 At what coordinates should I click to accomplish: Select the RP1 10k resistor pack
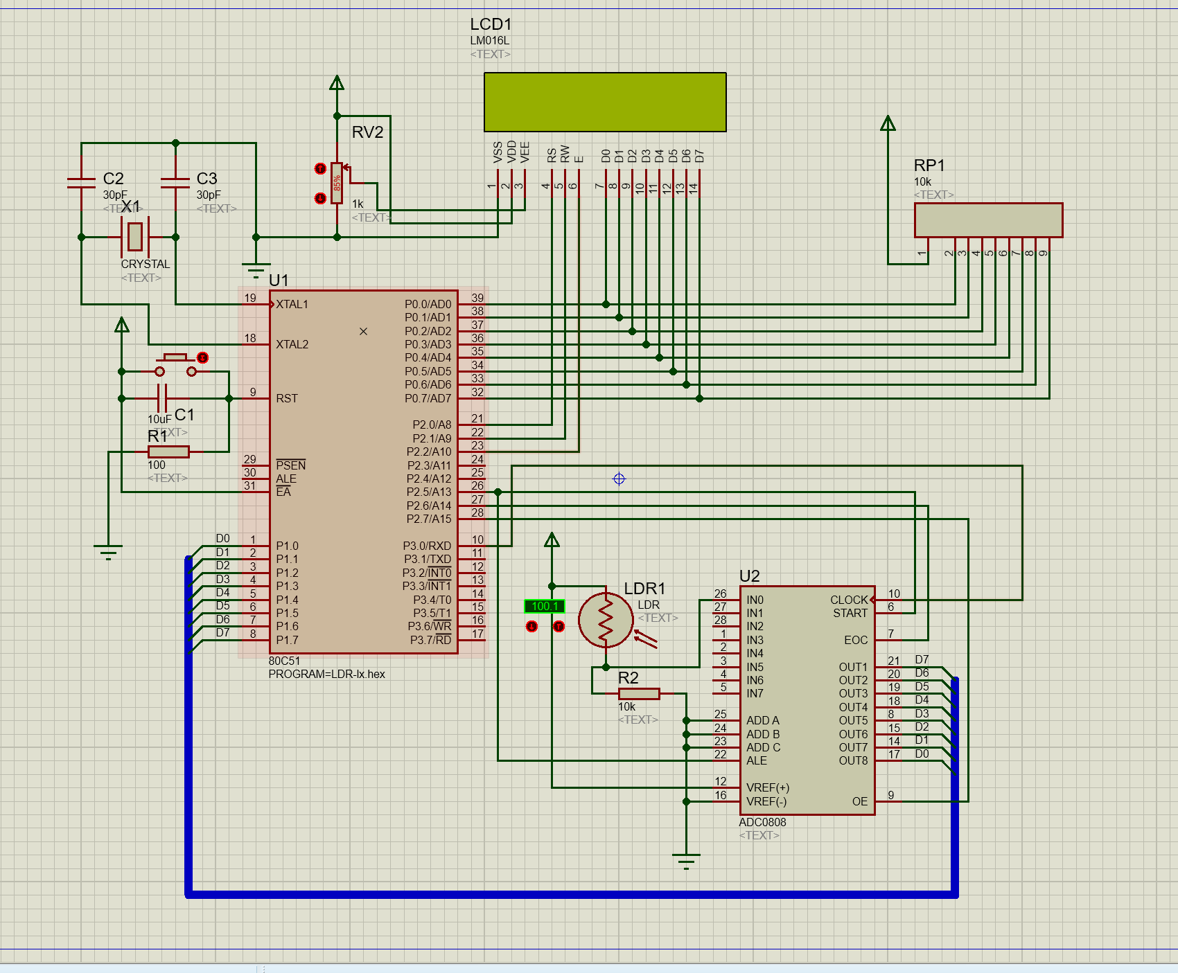pyautogui.click(x=987, y=220)
